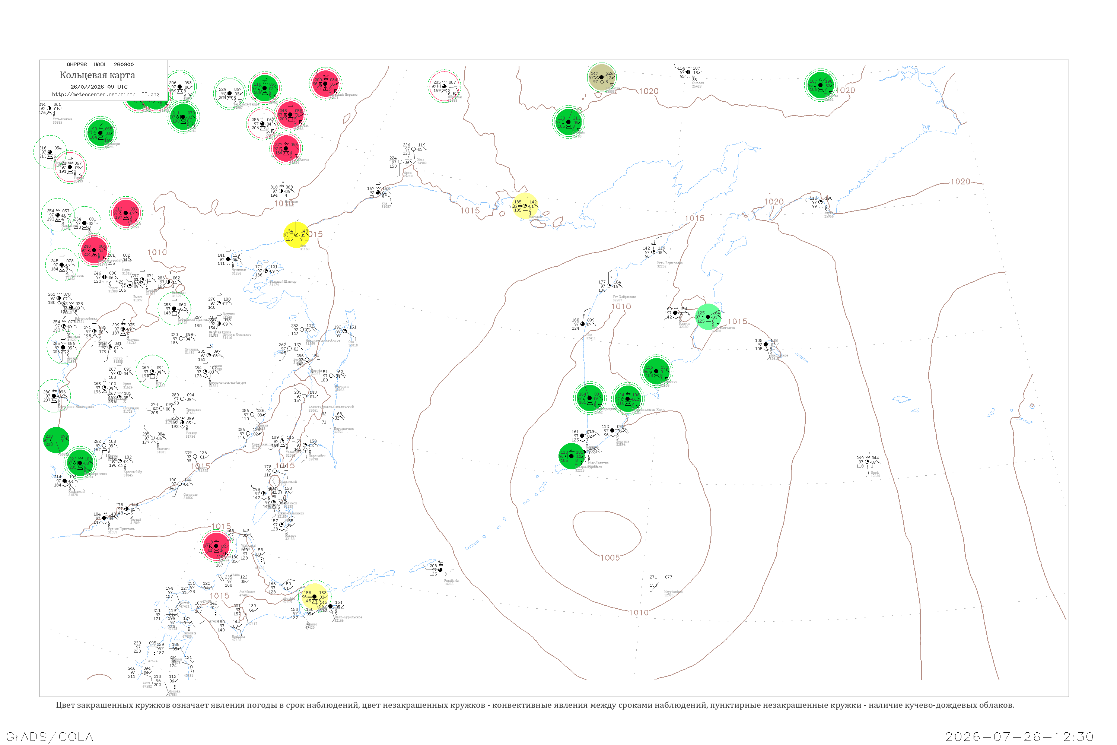Open the meteocenter.net UHPP.png URL
The image size is (1117, 745).
[105, 95]
